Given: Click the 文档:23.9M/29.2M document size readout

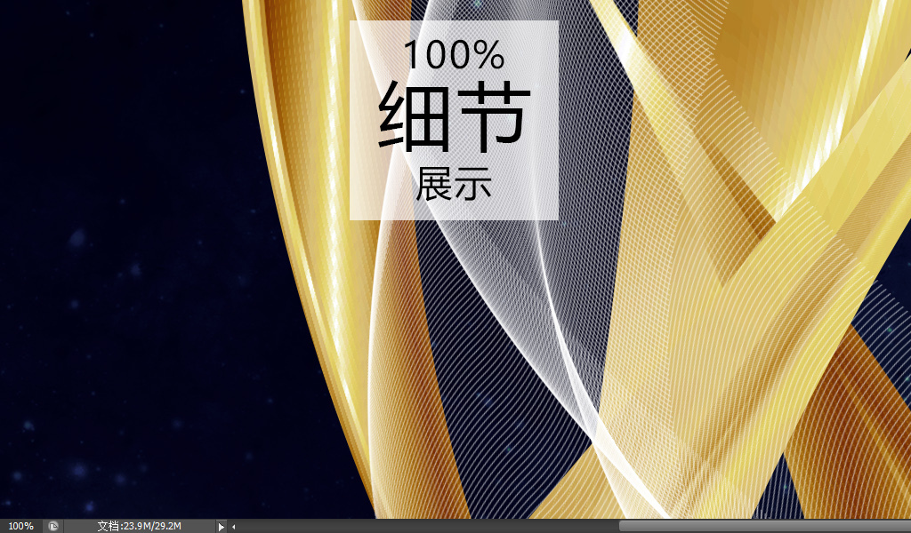Looking at the screenshot, I should click(140, 526).
